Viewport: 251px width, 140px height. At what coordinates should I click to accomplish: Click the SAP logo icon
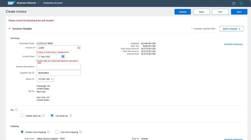(11, 3)
